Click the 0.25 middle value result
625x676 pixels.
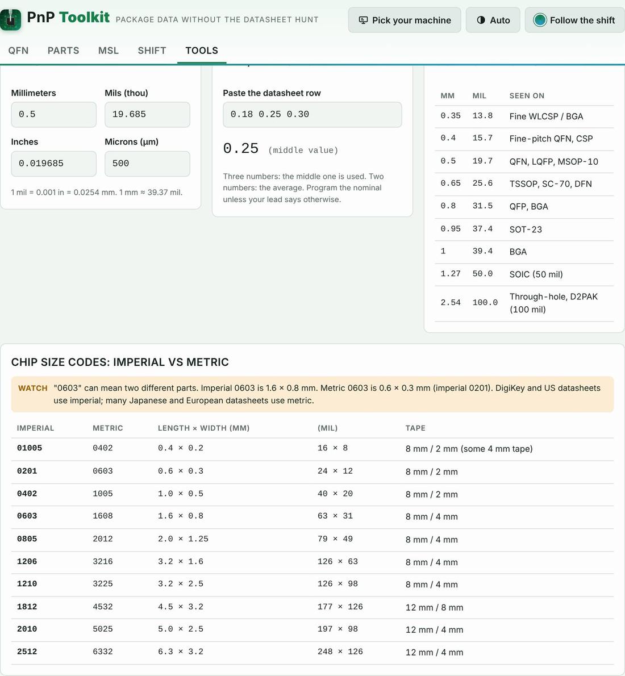pyautogui.click(x=280, y=149)
